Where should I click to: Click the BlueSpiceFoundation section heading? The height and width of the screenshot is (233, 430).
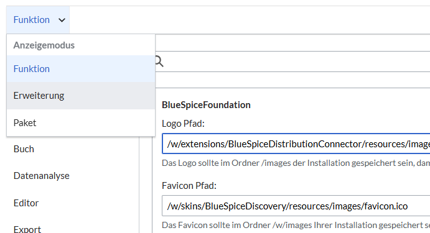point(206,105)
